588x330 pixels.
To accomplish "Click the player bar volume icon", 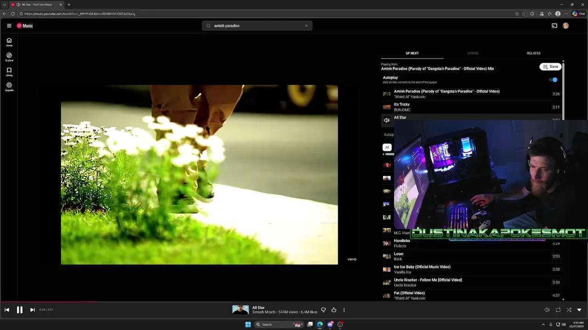I will click(x=547, y=310).
